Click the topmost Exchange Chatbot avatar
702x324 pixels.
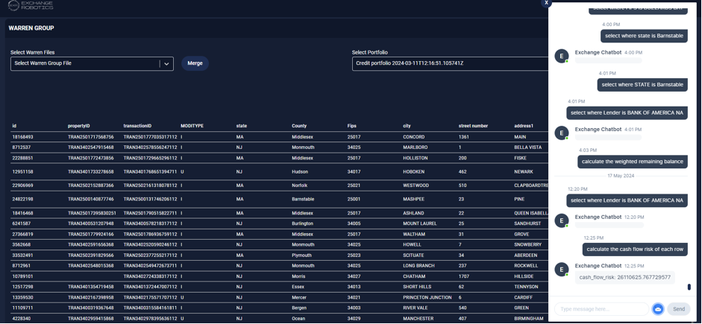(x=562, y=56)
